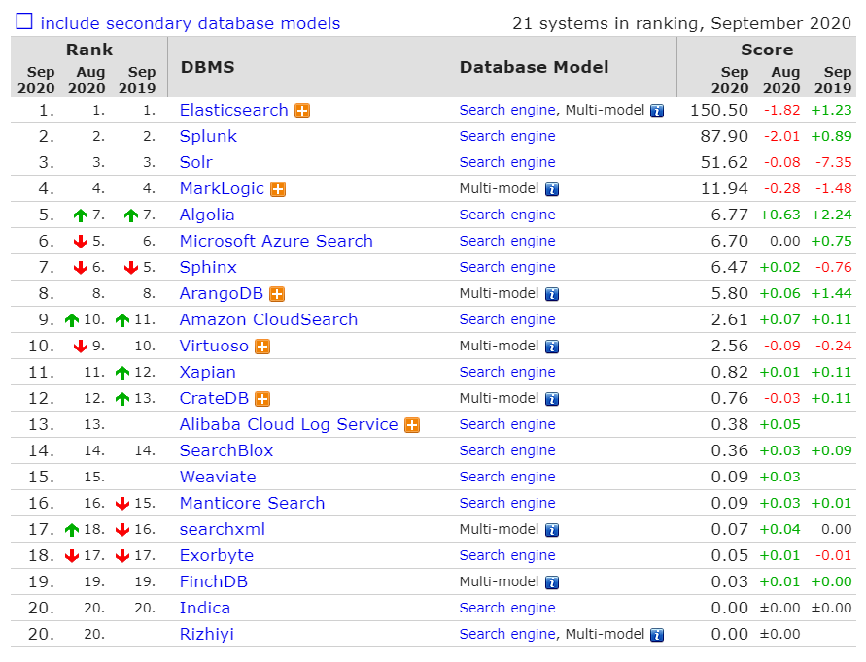Click the Multi-model info icon in MarkLogic row
The width and height of the screenshot is (866, 662).
(552, 190)
